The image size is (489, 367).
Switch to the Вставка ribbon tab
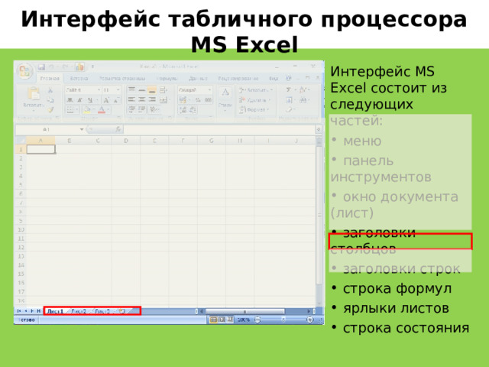pyautogui.click(x=79, y=78)
